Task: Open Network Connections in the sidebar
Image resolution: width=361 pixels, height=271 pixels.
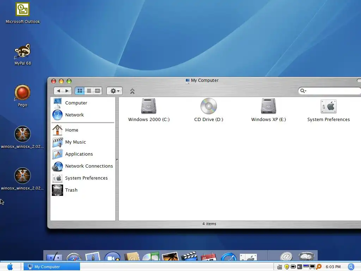Action: pyautogui.click(x=83, y=166)
